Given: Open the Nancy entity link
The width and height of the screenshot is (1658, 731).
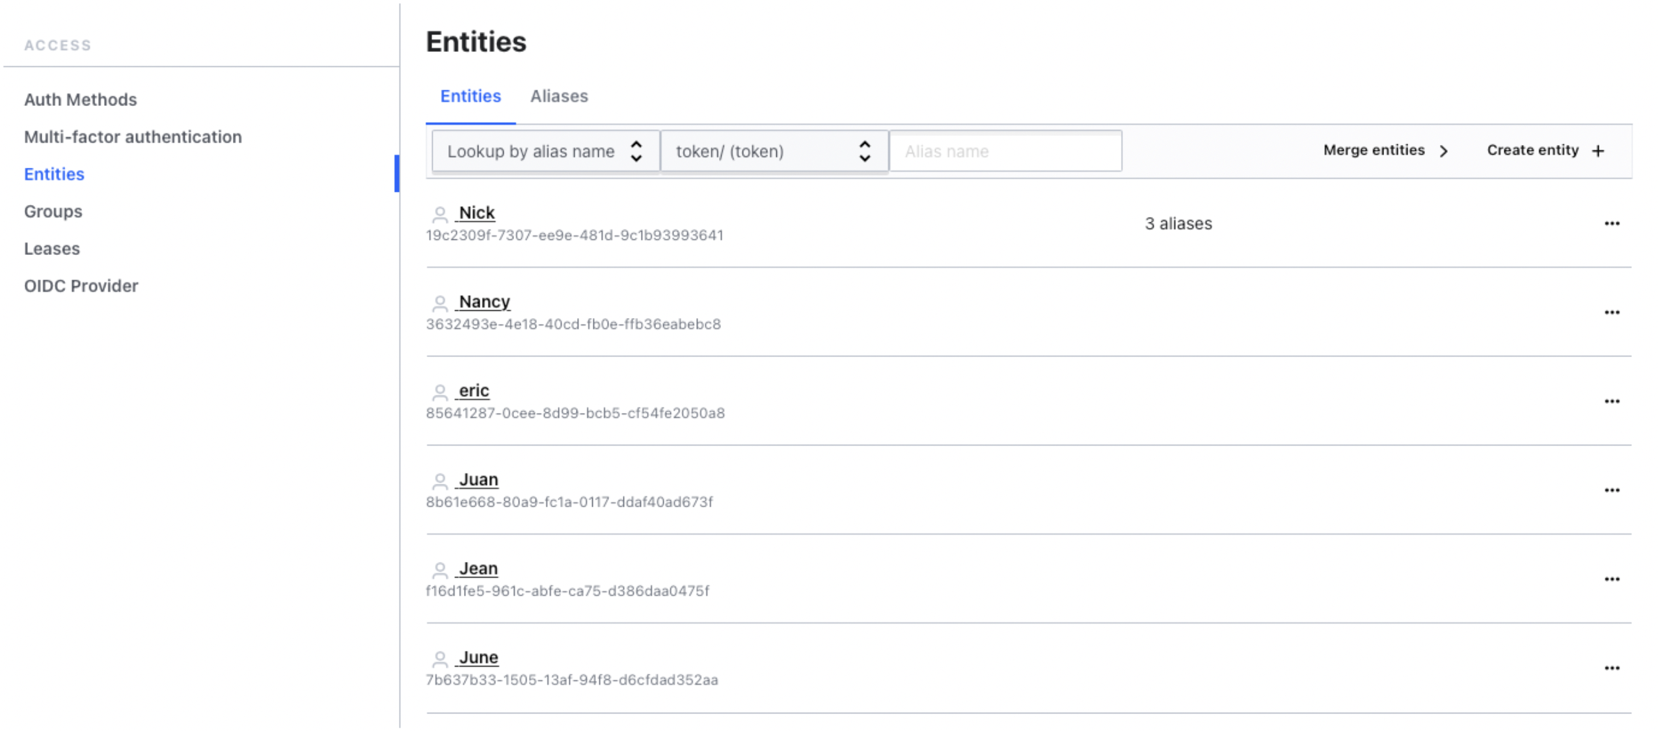Looking at the screenshot, I should pyautogui.click(x=483, y=302).
